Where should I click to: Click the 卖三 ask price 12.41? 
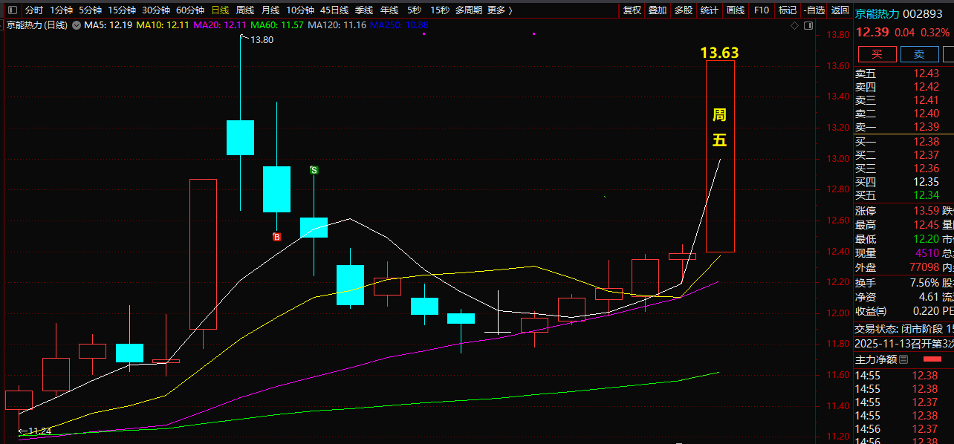[x=927, y=100]
